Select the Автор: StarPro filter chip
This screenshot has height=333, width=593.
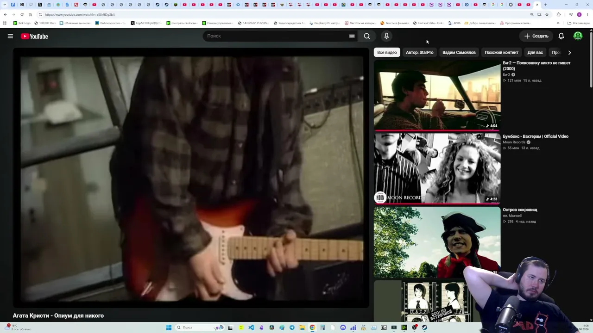pyautogui.click(x=420, y=52)
